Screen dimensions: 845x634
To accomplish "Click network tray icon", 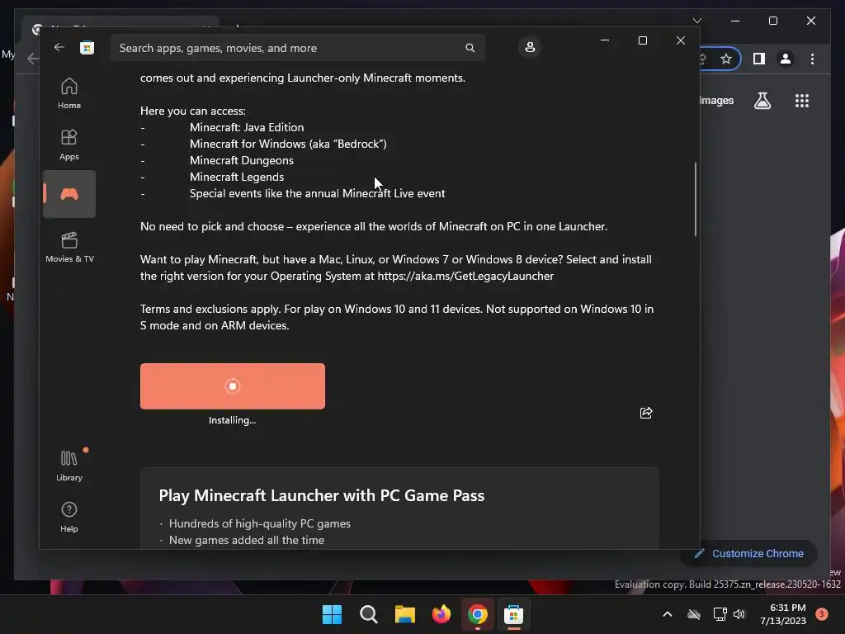I will pyautogui.click(x=720, y=614).
